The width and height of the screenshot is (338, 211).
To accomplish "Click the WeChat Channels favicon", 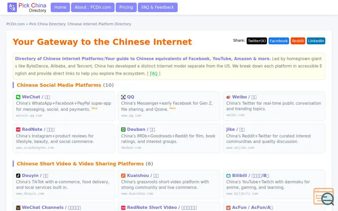I will [18, 208].
